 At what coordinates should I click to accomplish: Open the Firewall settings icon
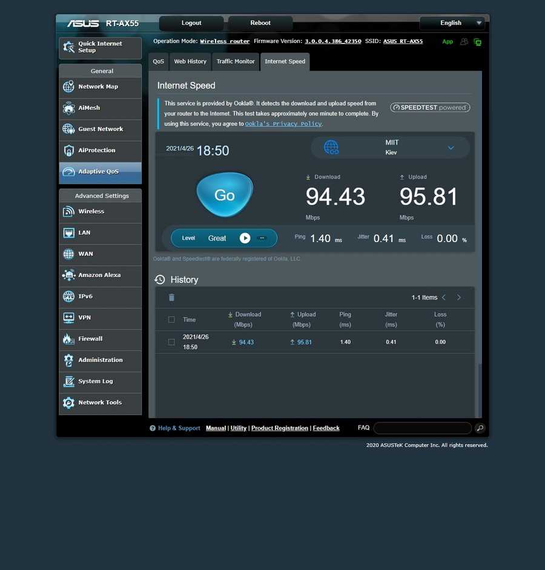point(69,339)
